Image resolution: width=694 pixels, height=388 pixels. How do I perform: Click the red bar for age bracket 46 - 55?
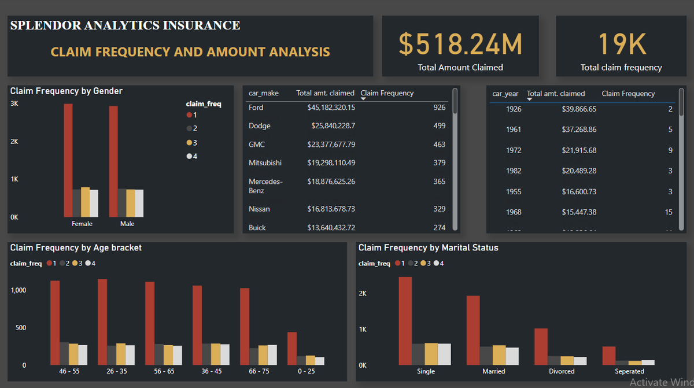55,323
